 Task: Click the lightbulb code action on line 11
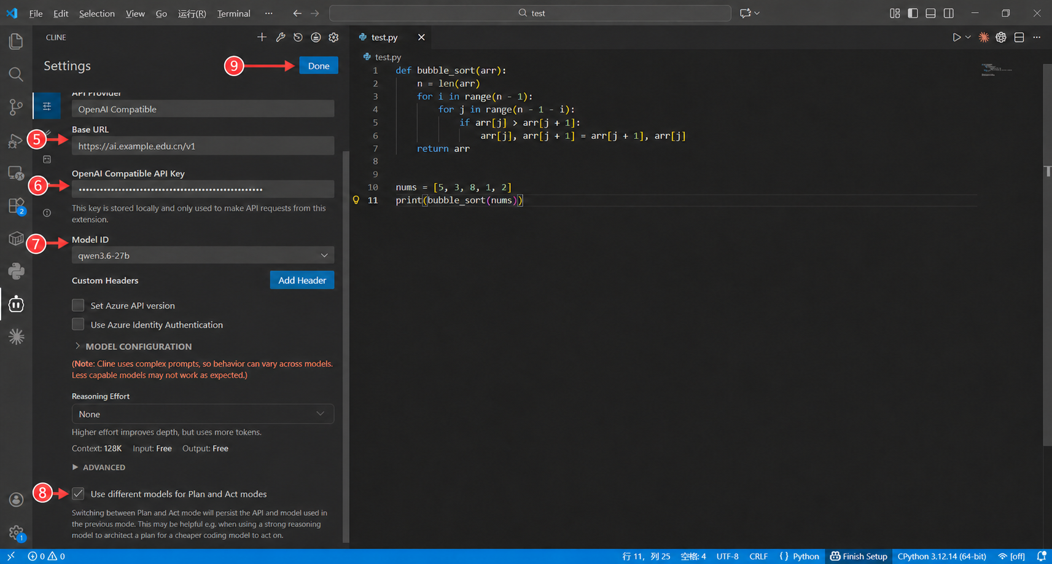[356, 200]
